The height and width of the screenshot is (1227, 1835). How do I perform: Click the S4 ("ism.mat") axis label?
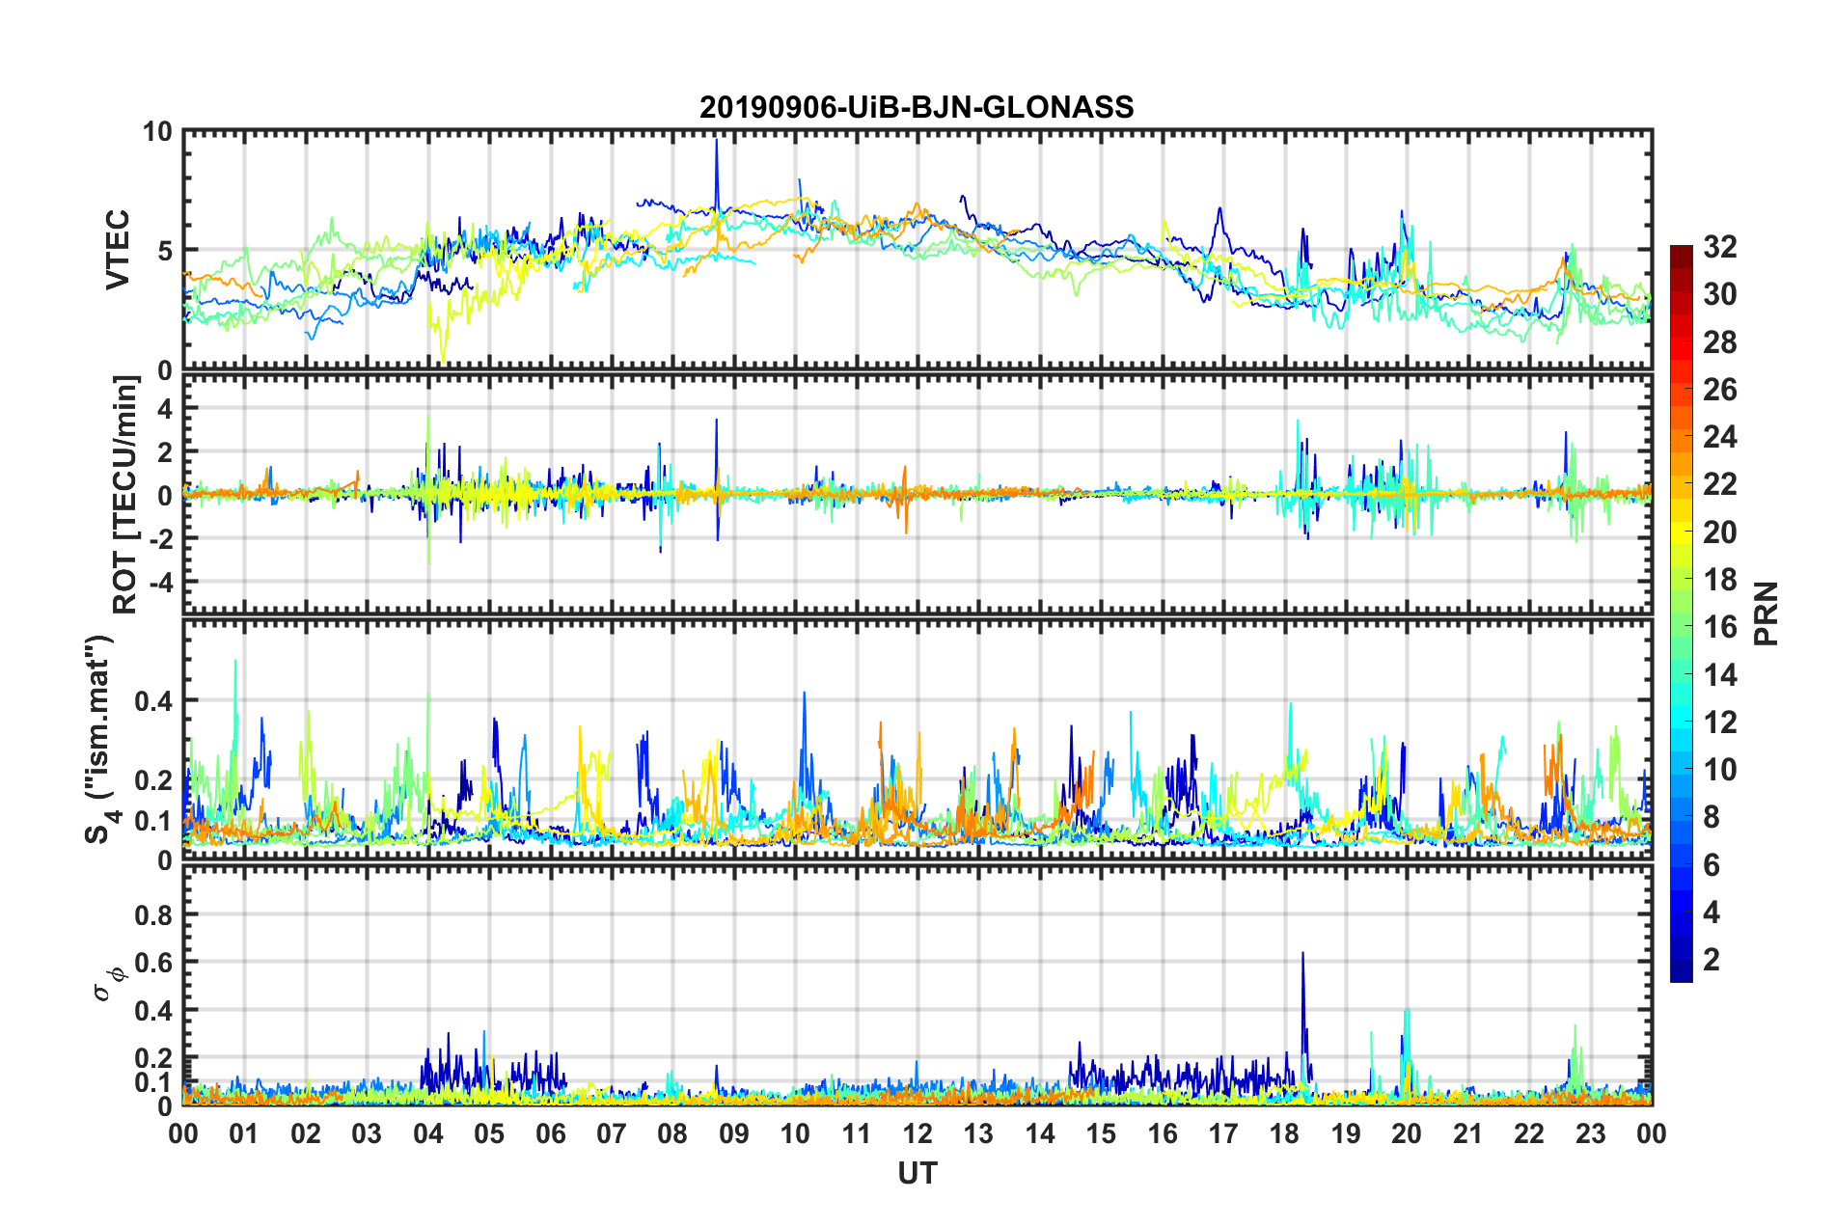[x=100, y=739]
